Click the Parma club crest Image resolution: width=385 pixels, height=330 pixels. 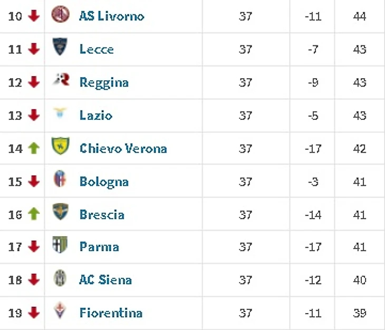point(60,244)
